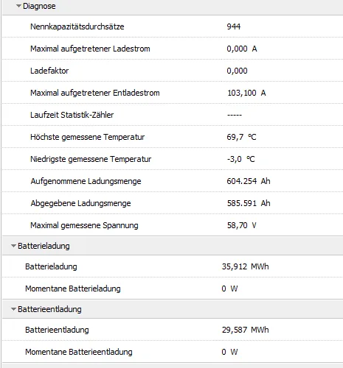The image size is (343, 368).
Task: Select Maximal aufgetretener Entladestrom entry
Action: pos(173,93)
